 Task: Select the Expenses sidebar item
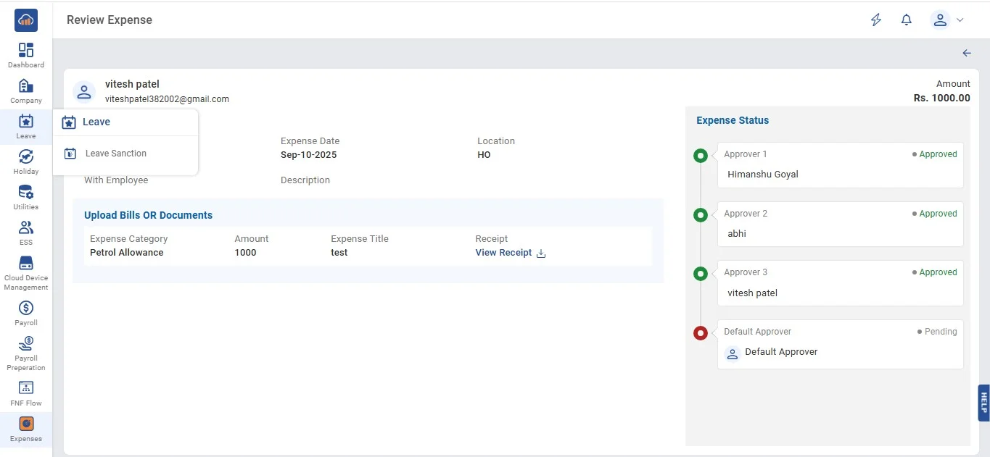[x=26, y=429]
